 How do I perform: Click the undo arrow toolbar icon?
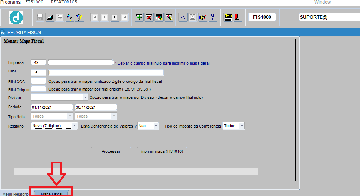coord(182,17)
